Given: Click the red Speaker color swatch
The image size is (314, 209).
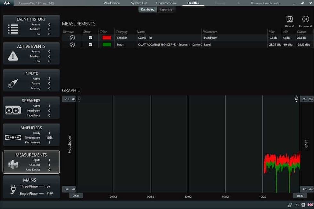Looking at the screenshot, I should 106,38.
